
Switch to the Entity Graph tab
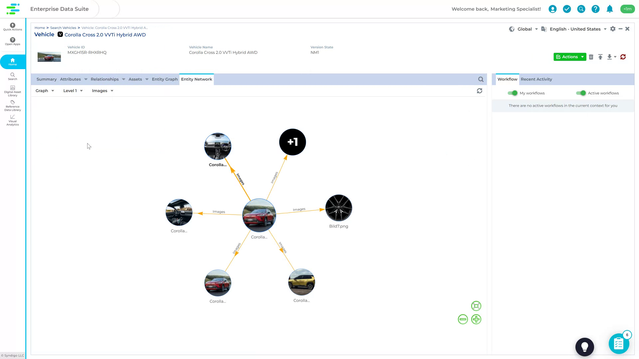click(x=164, y=79)
